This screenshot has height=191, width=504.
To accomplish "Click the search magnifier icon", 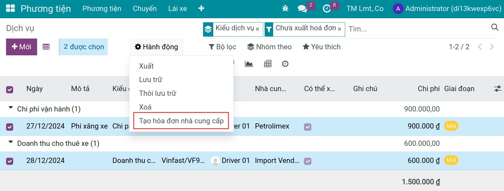I will 495,27.
